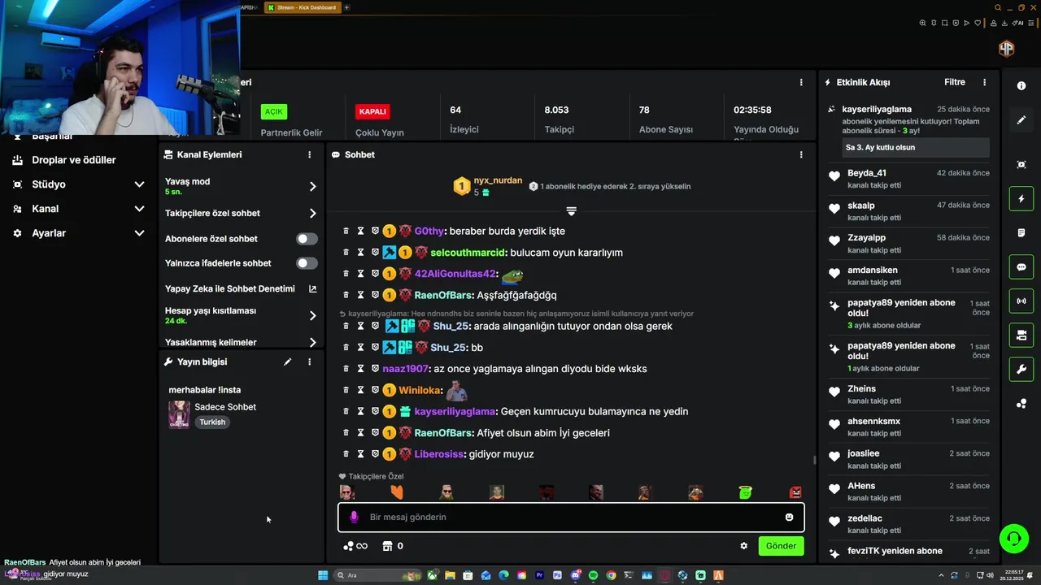Open the emoji picker in message box
Image resolution: width=1041 pixels, height=585 pixels.
coord(789,518)
